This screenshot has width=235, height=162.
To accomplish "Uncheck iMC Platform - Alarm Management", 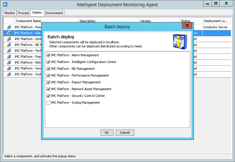I will coord(48,55).
